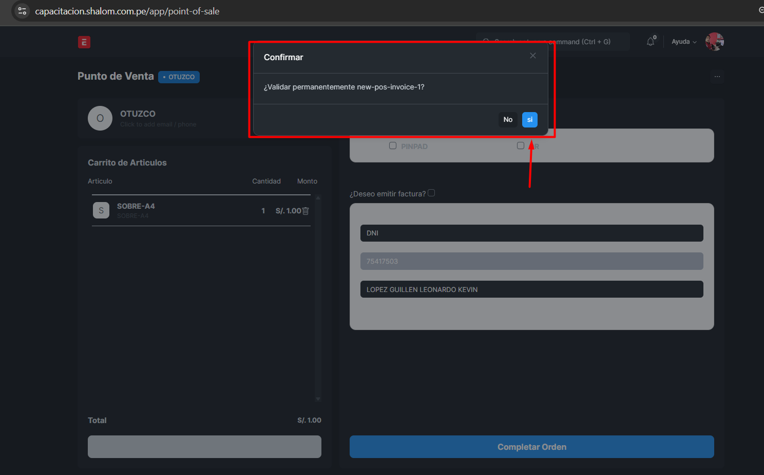
Task: Expand the Ayuda help dropdown
Action: coord(683,42)
